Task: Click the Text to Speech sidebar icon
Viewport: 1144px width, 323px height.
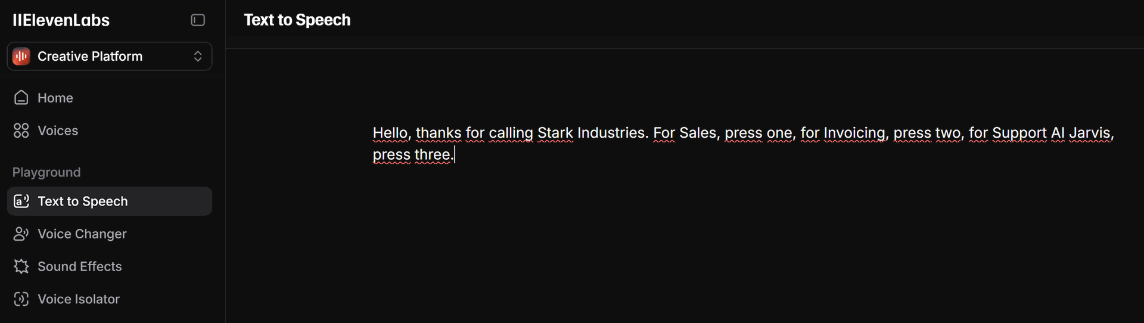Action: (21, 201)
